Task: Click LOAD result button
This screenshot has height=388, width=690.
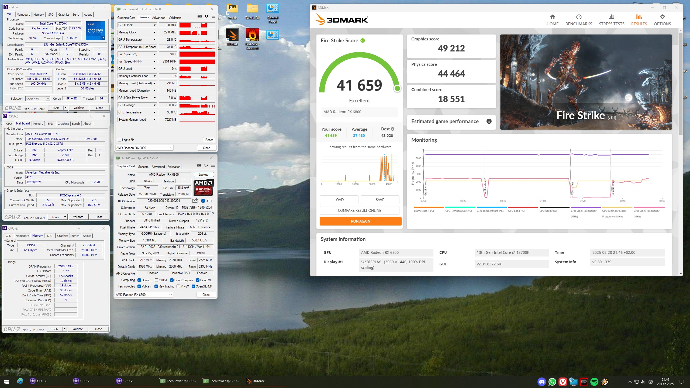Action: coord(339,200)
